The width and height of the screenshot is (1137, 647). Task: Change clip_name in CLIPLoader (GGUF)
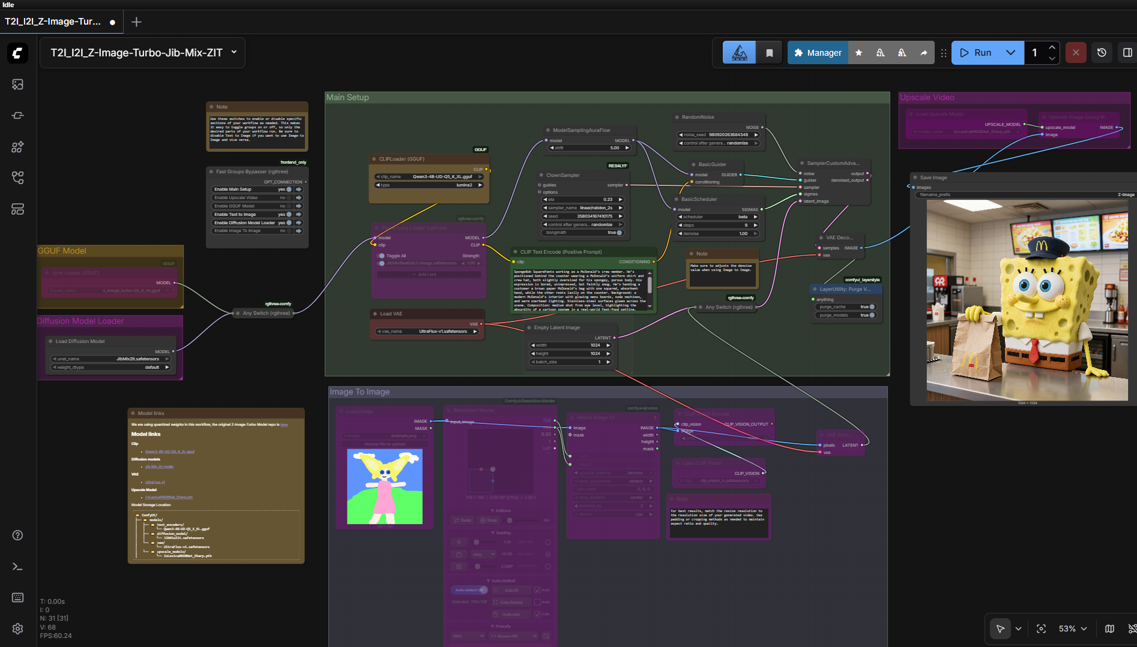pyautogui.click(x=429, y=176)
